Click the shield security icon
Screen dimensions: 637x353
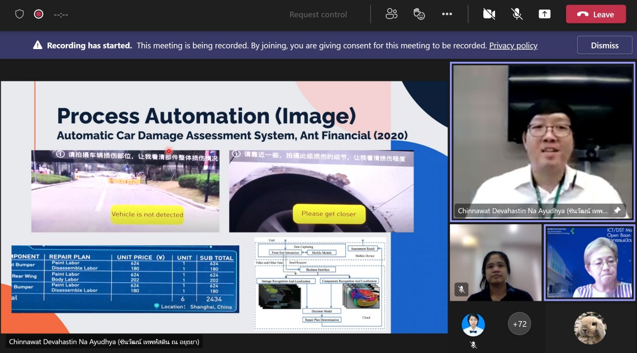tap(20, 14)
